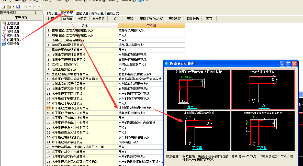Switch to the 节点设置 tab
The height and width of the screenshot is (166, 303).
click(x=67, y=13)
